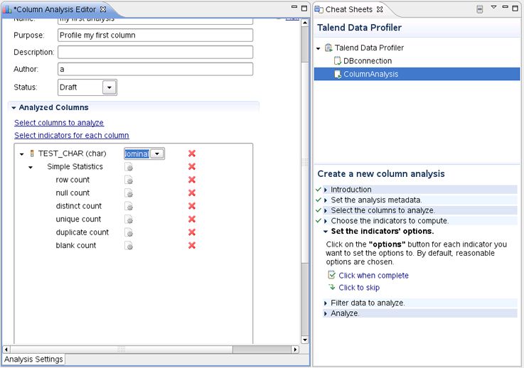Open the Status dropdown showing Draft
Image resolution: width=524 pixels, height=368 pixels.
[109, 87]
